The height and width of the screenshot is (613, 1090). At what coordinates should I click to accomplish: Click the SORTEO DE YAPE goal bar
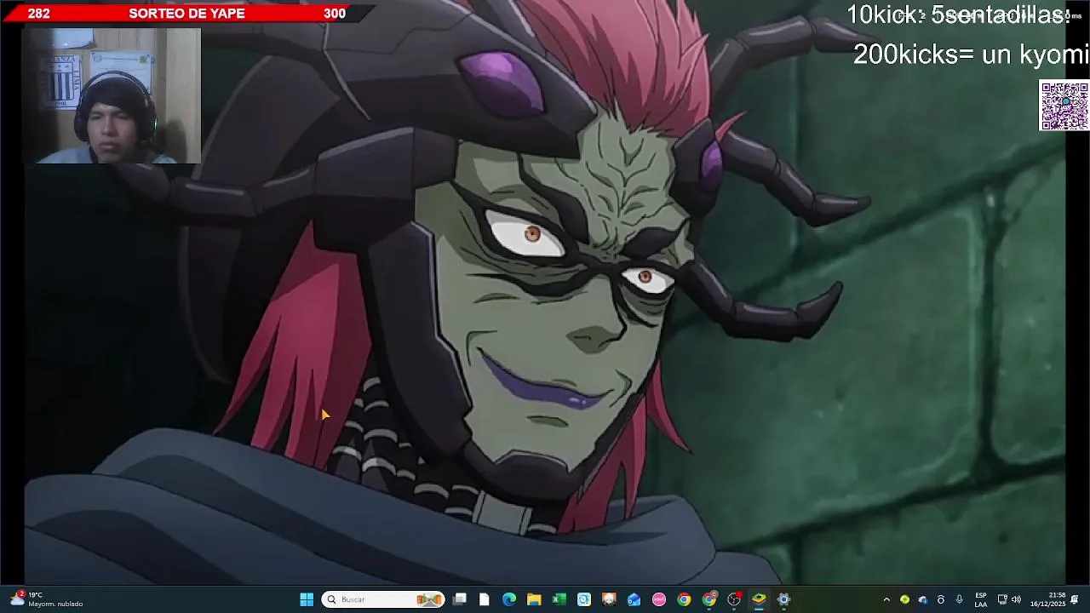click(x=187, y=13)
